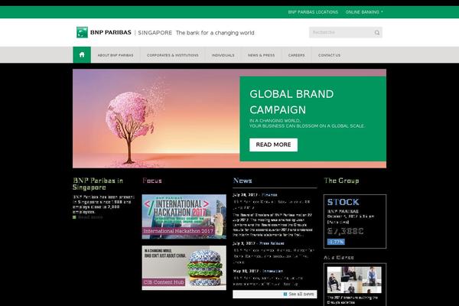Click the bank for a changing world tagline

[215, 33]
